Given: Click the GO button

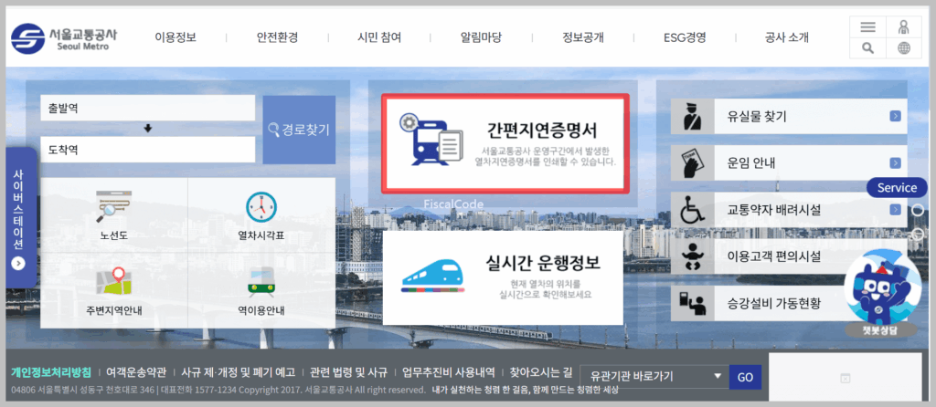Looking at the screenshot, I should 745,377.
